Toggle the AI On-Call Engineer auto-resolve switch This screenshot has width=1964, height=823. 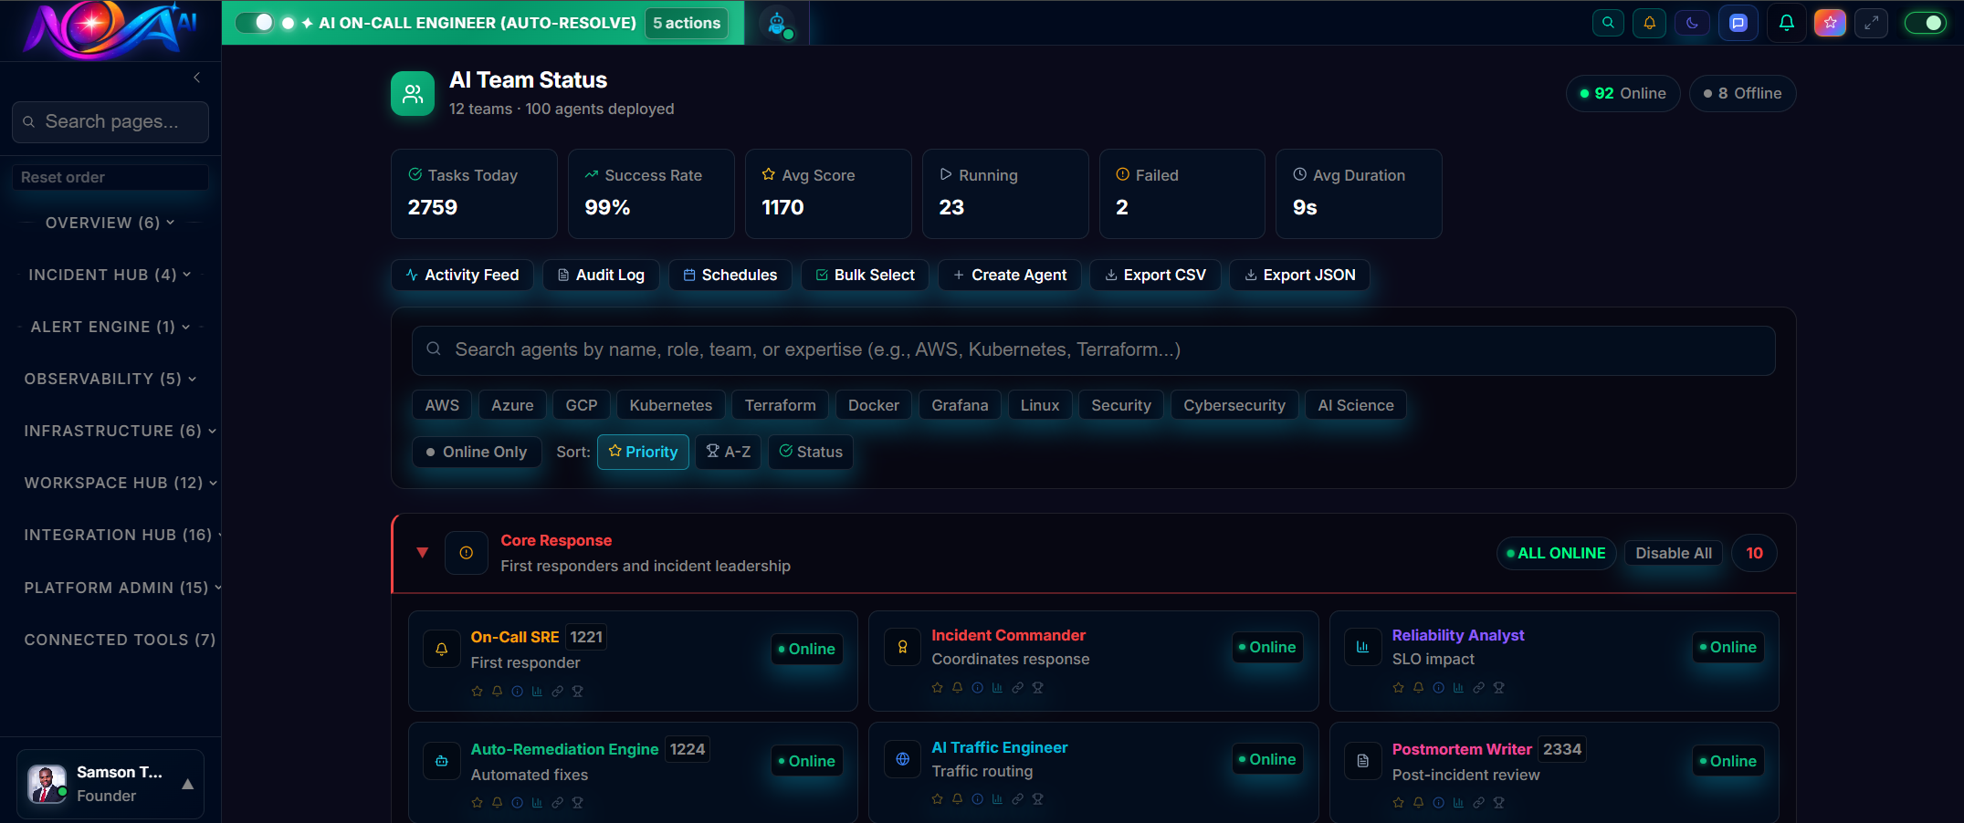click(252, 23)
